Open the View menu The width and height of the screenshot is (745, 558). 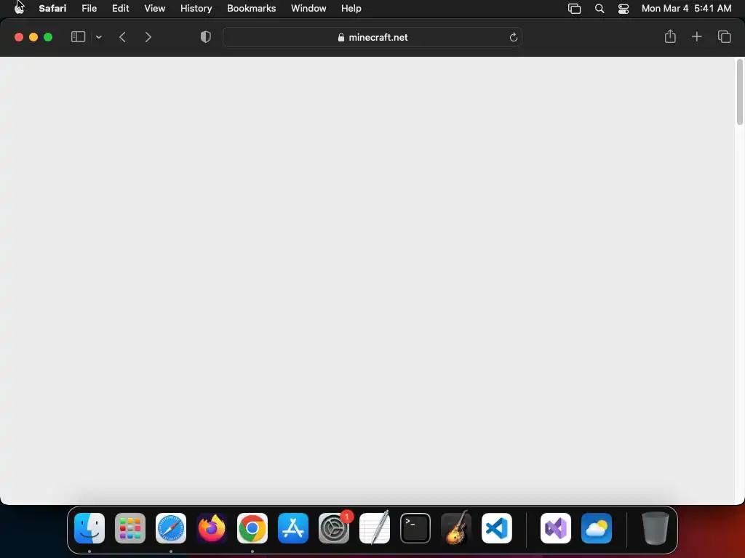tap(154, 8)
